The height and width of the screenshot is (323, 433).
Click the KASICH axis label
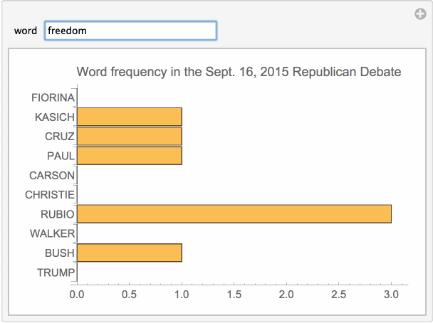(54, 117)
